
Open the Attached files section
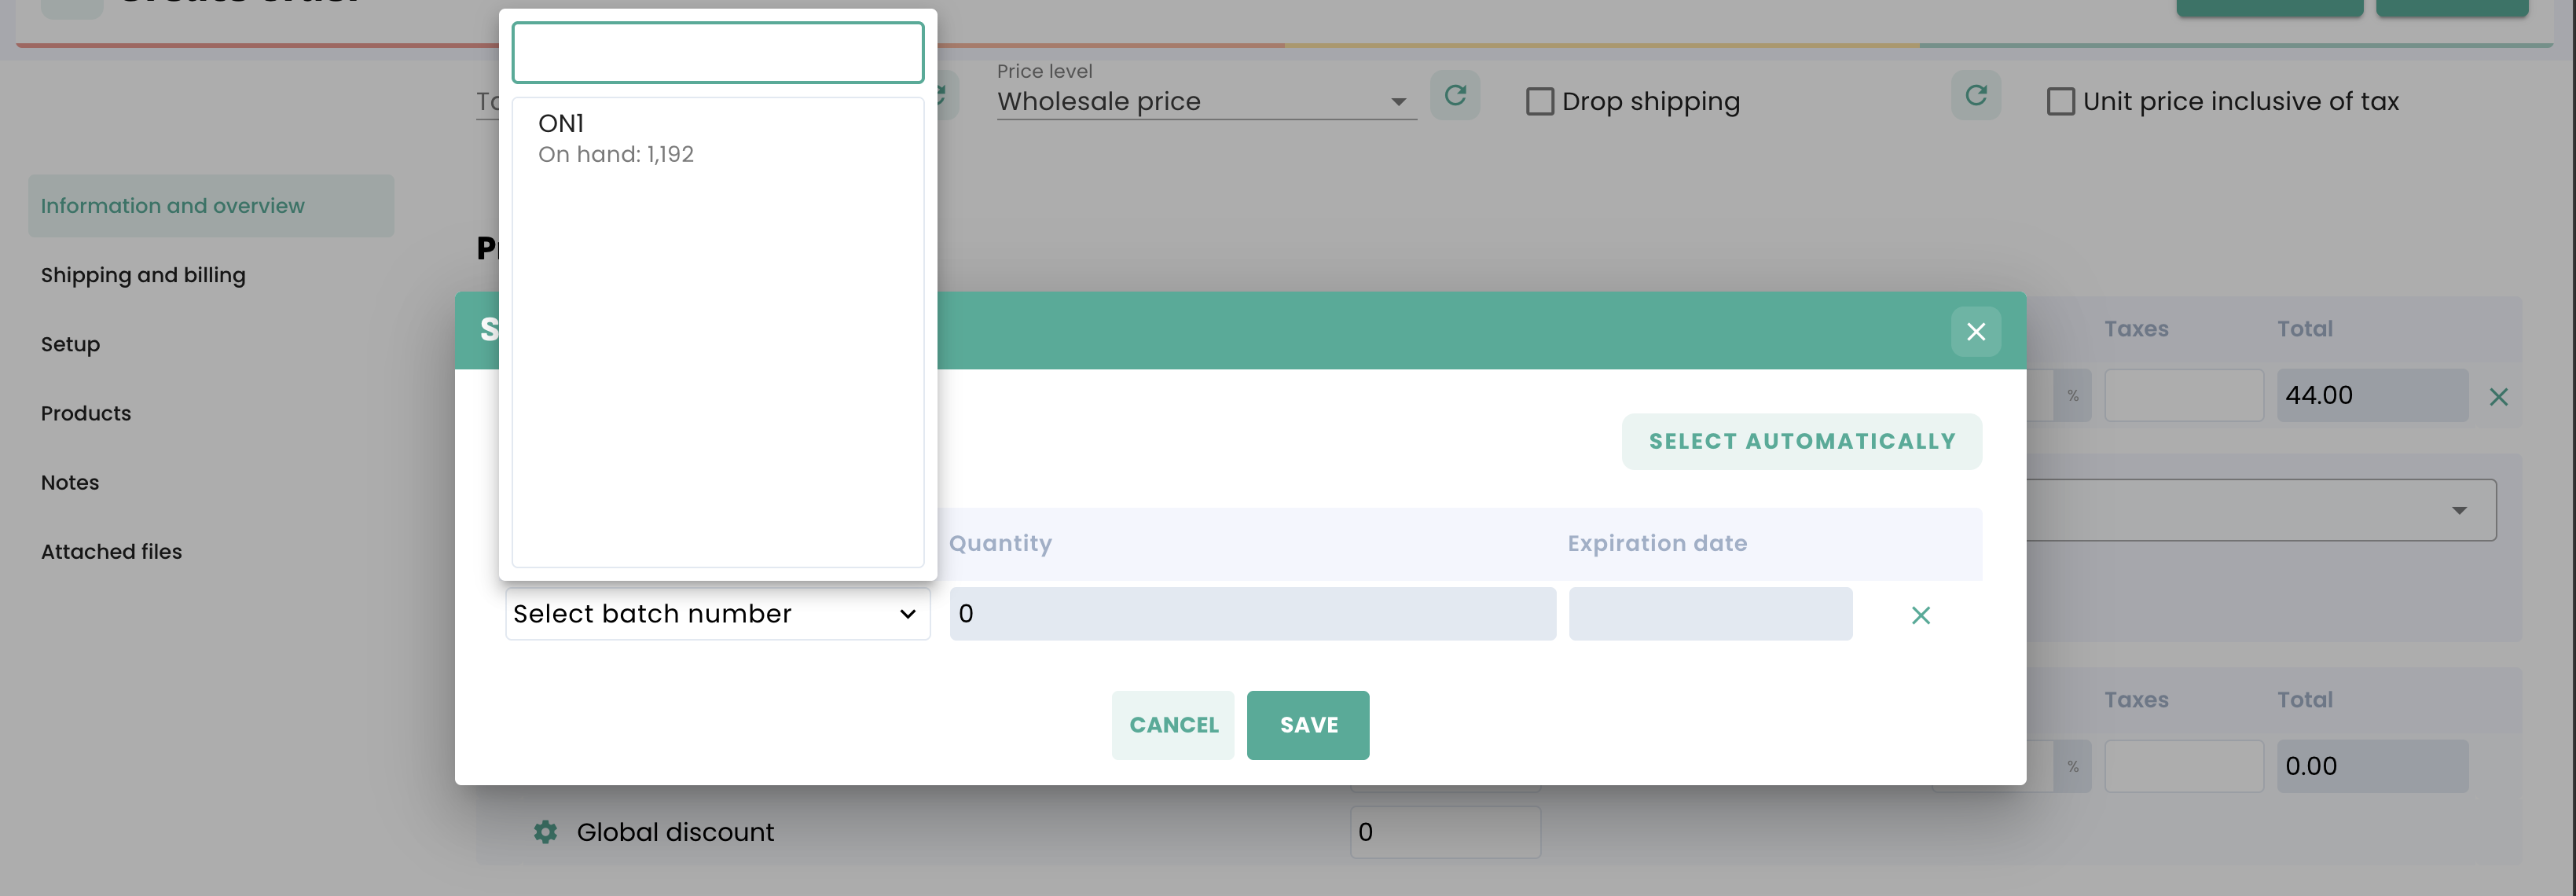pyautogui.click(x=111, y=551)
